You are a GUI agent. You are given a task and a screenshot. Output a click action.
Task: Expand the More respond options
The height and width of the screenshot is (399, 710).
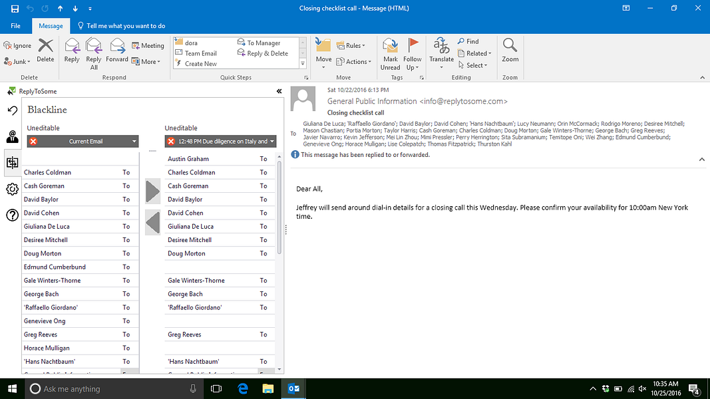click(146, 62)
